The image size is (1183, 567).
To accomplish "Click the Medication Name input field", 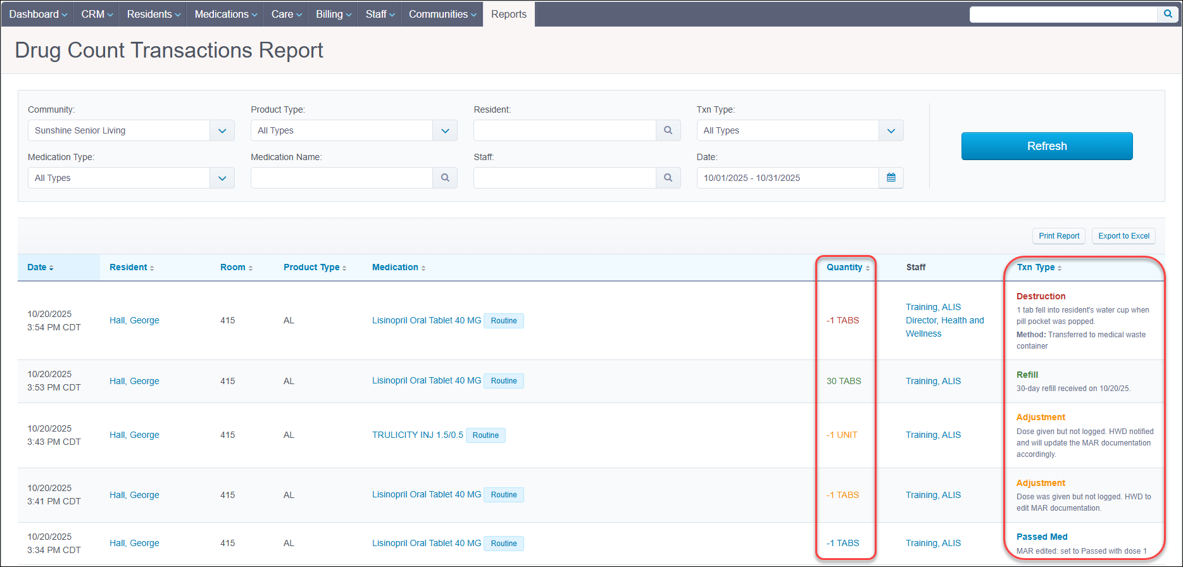I will click(342, 178).
